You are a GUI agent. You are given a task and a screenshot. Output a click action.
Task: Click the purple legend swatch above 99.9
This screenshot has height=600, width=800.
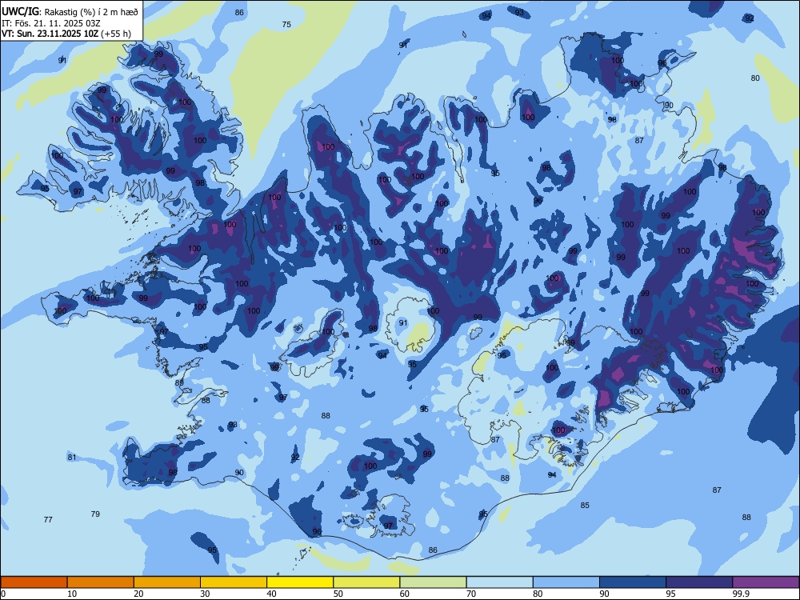(766, 582)
